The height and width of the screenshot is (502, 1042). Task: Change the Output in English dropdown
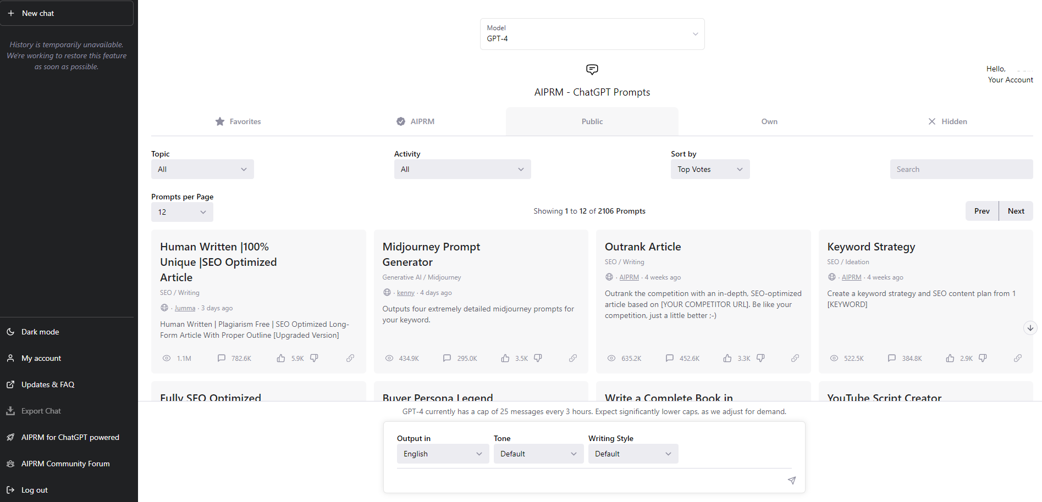point(443,454)
